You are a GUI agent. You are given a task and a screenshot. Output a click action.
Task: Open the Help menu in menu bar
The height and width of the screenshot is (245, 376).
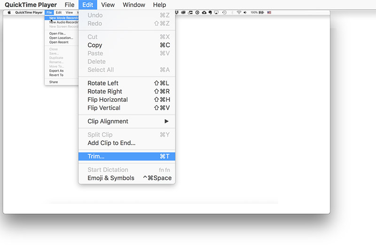pyautogui.click(x=159, y=5)
